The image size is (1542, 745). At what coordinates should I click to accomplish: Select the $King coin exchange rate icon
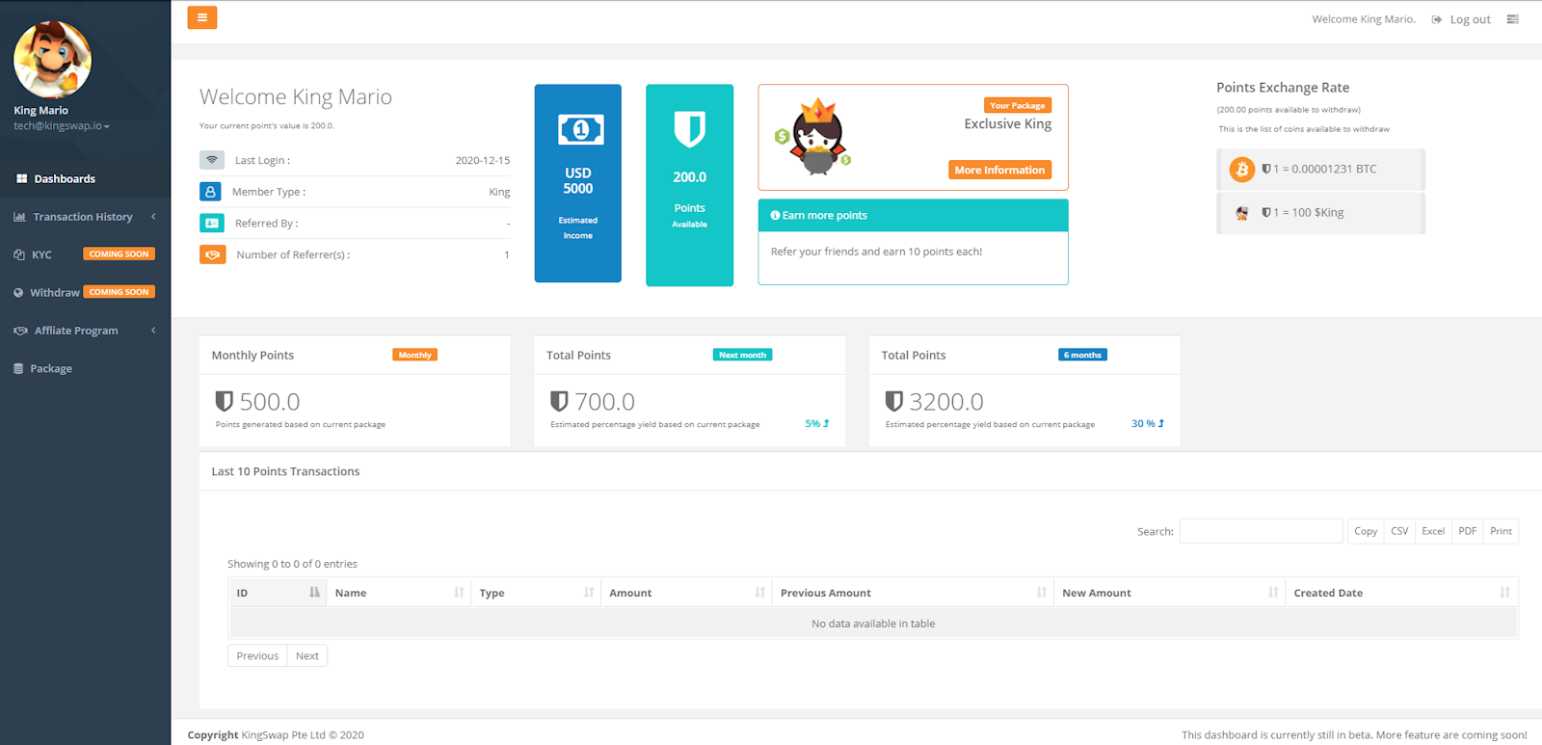[x=1241, y=213]
